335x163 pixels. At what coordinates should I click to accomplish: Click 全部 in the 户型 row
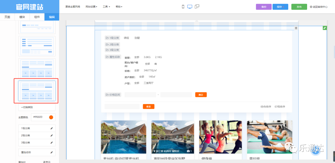point(137,83)
